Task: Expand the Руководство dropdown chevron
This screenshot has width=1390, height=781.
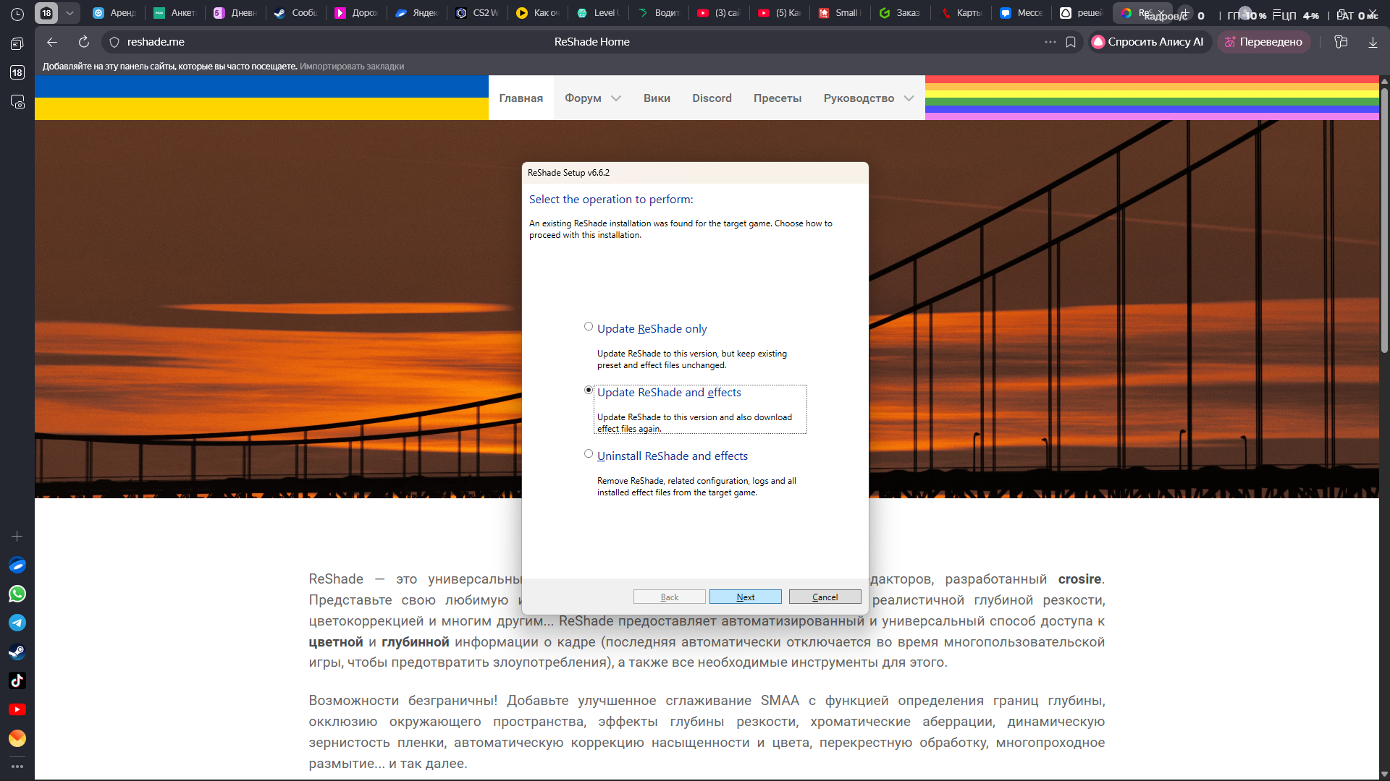Action: point(909,98)
